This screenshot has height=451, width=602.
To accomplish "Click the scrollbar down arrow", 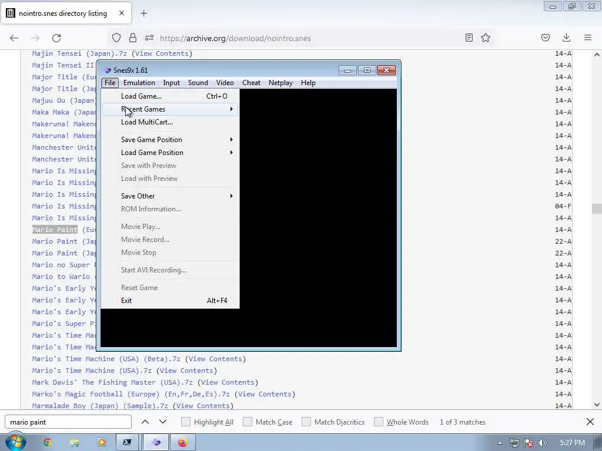I will click(597, 404).
